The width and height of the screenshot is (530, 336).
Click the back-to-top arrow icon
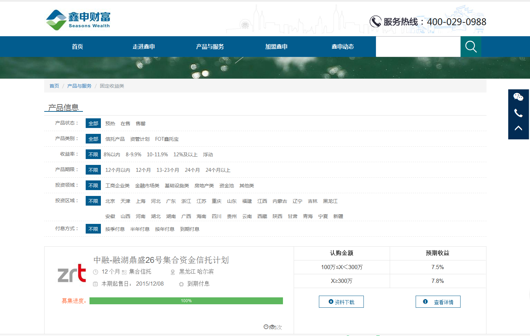518,128
